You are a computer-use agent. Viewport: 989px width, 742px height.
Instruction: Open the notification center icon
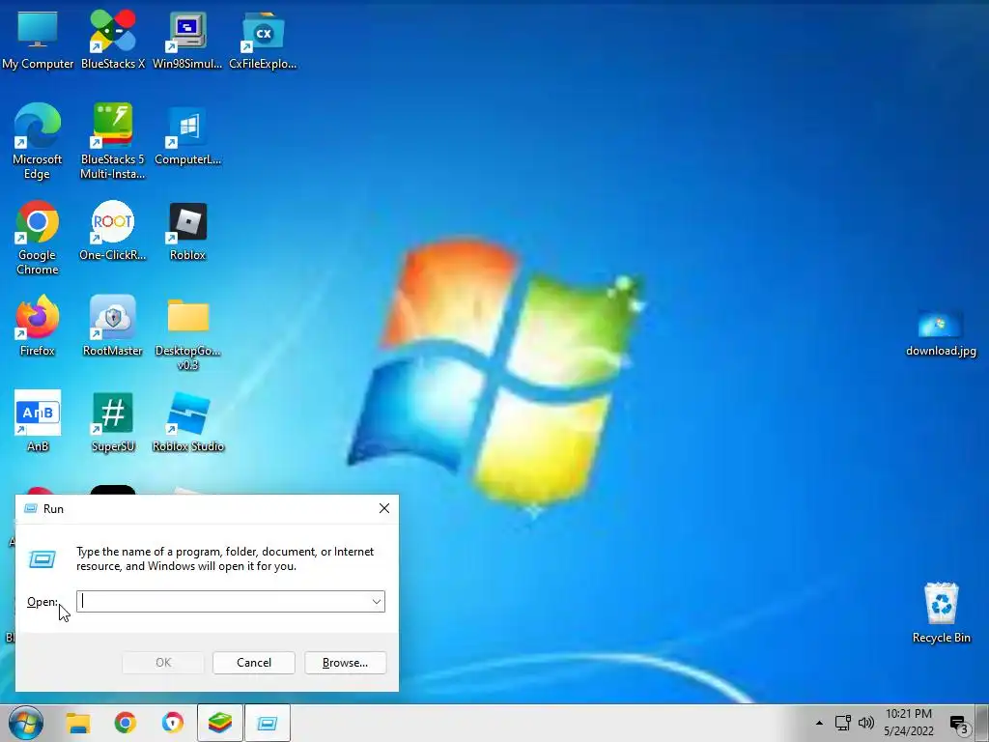point(959,725)
